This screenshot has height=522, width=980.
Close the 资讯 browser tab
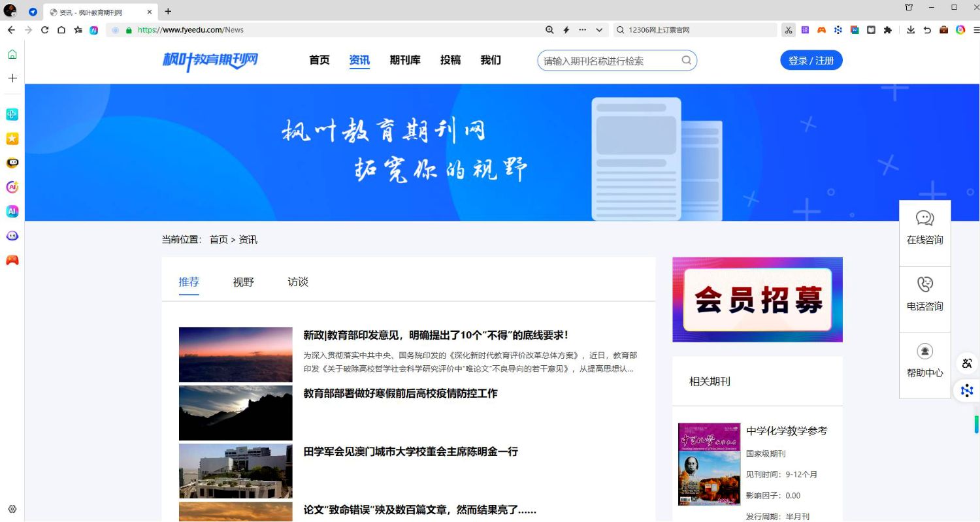point(150,12)
